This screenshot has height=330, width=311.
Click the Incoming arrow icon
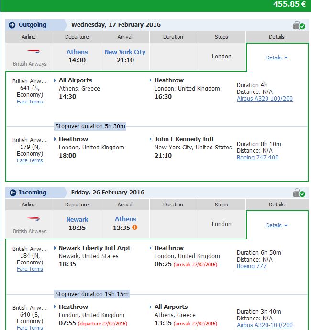[13, 193]
